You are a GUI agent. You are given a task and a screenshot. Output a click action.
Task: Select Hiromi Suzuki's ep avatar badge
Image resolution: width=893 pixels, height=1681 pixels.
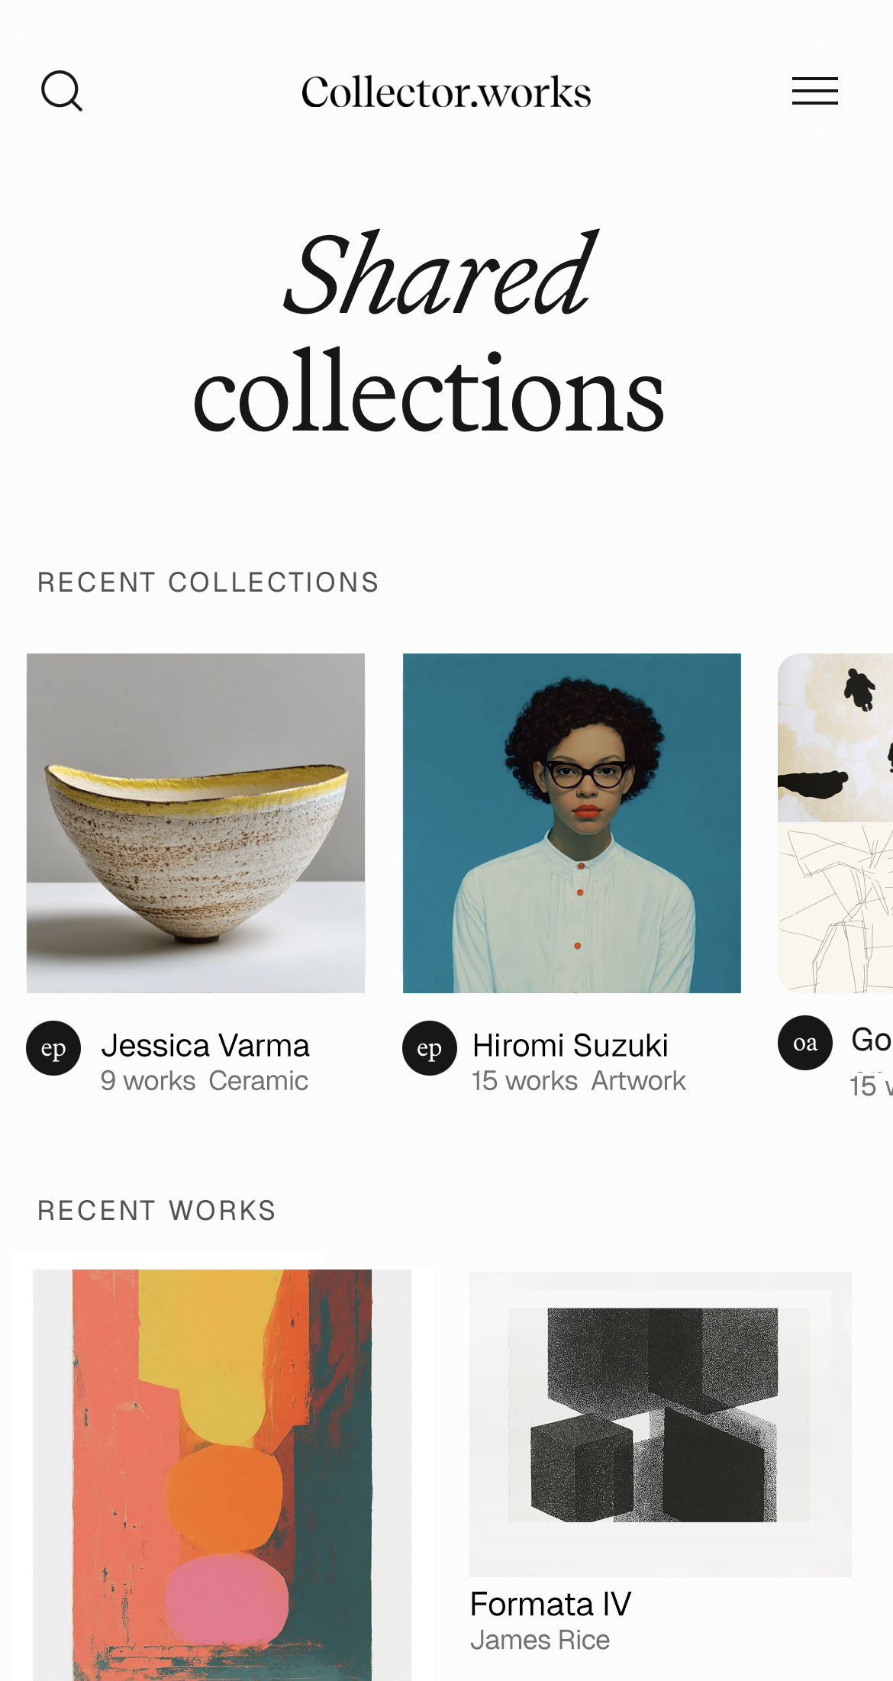tap(429, 1047)
